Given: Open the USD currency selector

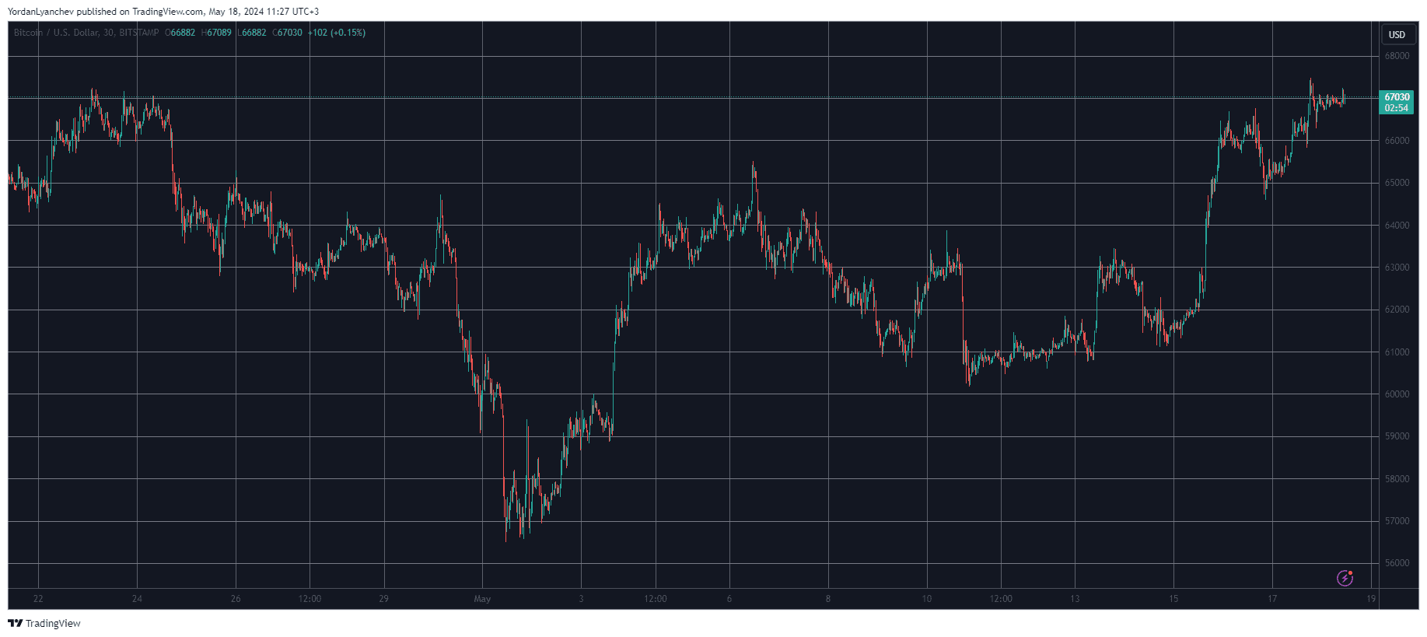Looking at the screenshot, I should 1397,34.
